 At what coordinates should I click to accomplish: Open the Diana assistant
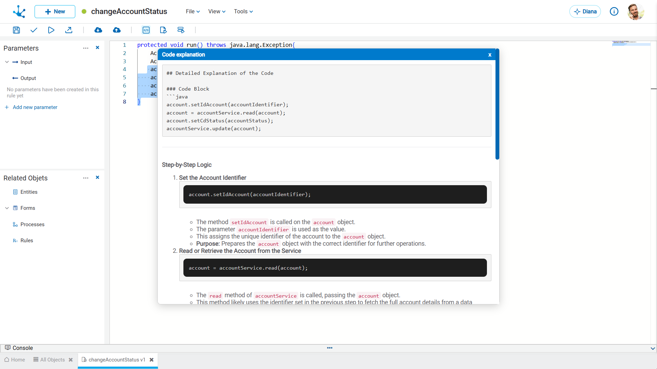pyautogui.click(x=585, y=12)
